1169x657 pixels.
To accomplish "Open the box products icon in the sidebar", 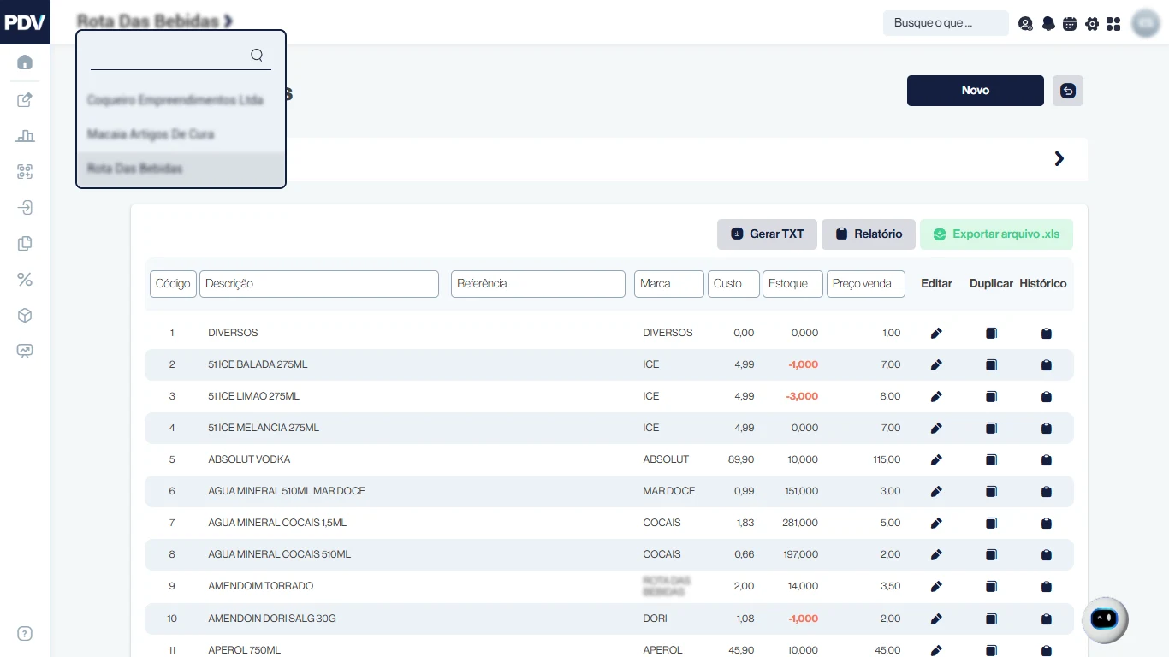I will tap(25, 316).
